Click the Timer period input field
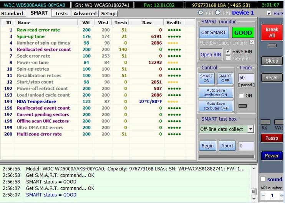The width and height of the screenshot is (285, 203). click(246, 78)
